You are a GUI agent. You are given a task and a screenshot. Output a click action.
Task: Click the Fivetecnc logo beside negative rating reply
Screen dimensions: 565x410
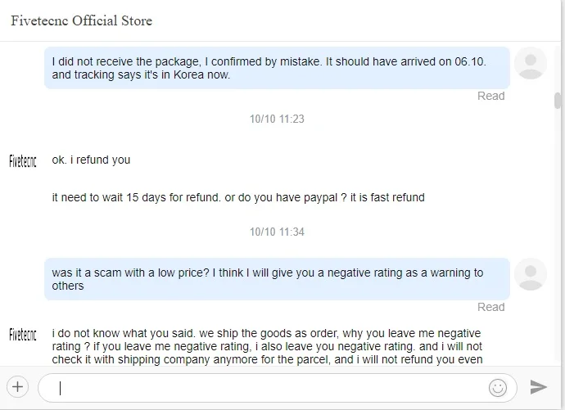point(23,334)
